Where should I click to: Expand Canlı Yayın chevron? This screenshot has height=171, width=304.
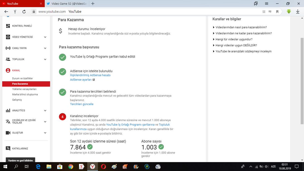(45, 48)
